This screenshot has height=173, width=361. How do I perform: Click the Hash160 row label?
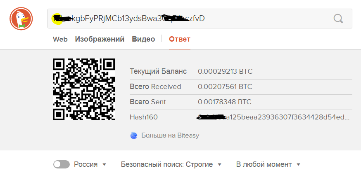tap(144, 117)
